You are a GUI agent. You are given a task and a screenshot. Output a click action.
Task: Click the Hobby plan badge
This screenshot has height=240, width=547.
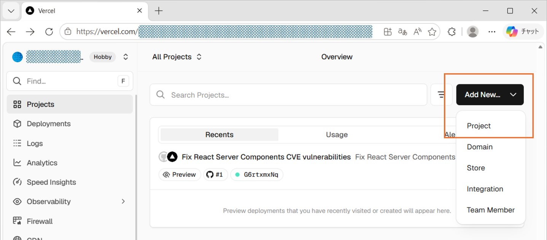pyautogui.click(x=103, y=57)
